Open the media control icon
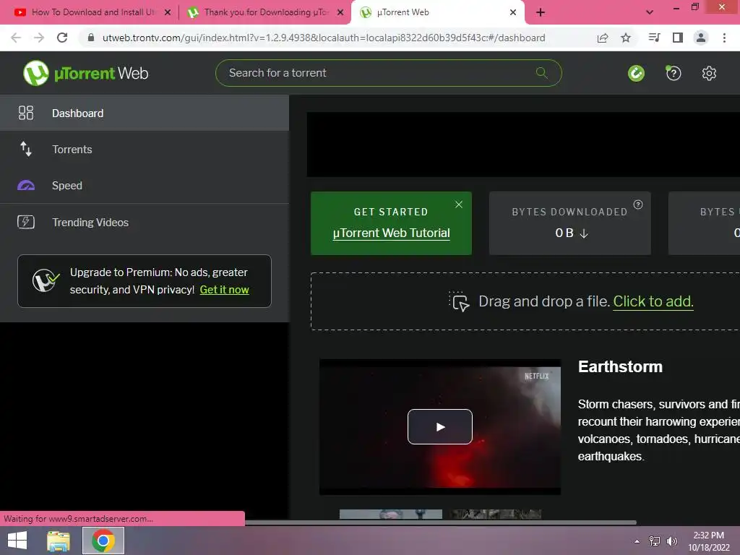Image resolution: width=740 pixels, height=555 pixels. coord(654,38)
